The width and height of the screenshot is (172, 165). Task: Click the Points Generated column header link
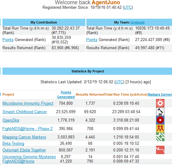66,95
